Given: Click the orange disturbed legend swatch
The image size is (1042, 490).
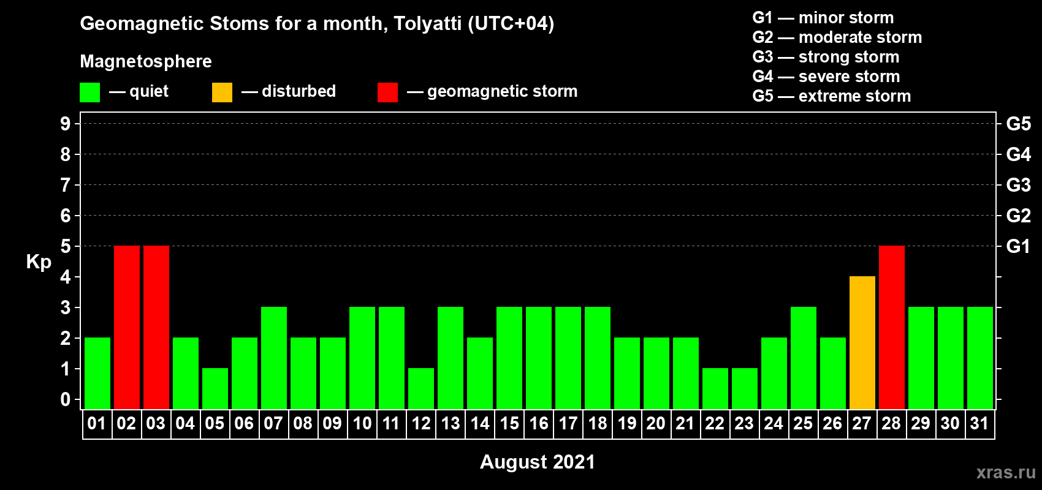Looking at the screenshot, I should click(222, 92).
